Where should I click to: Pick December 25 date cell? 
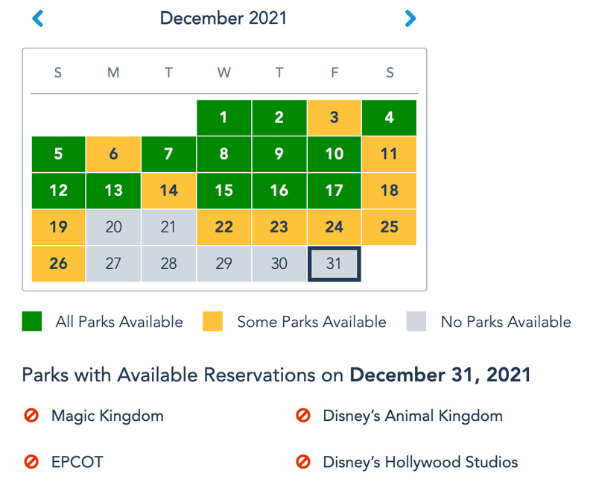[x=389, y=227]
